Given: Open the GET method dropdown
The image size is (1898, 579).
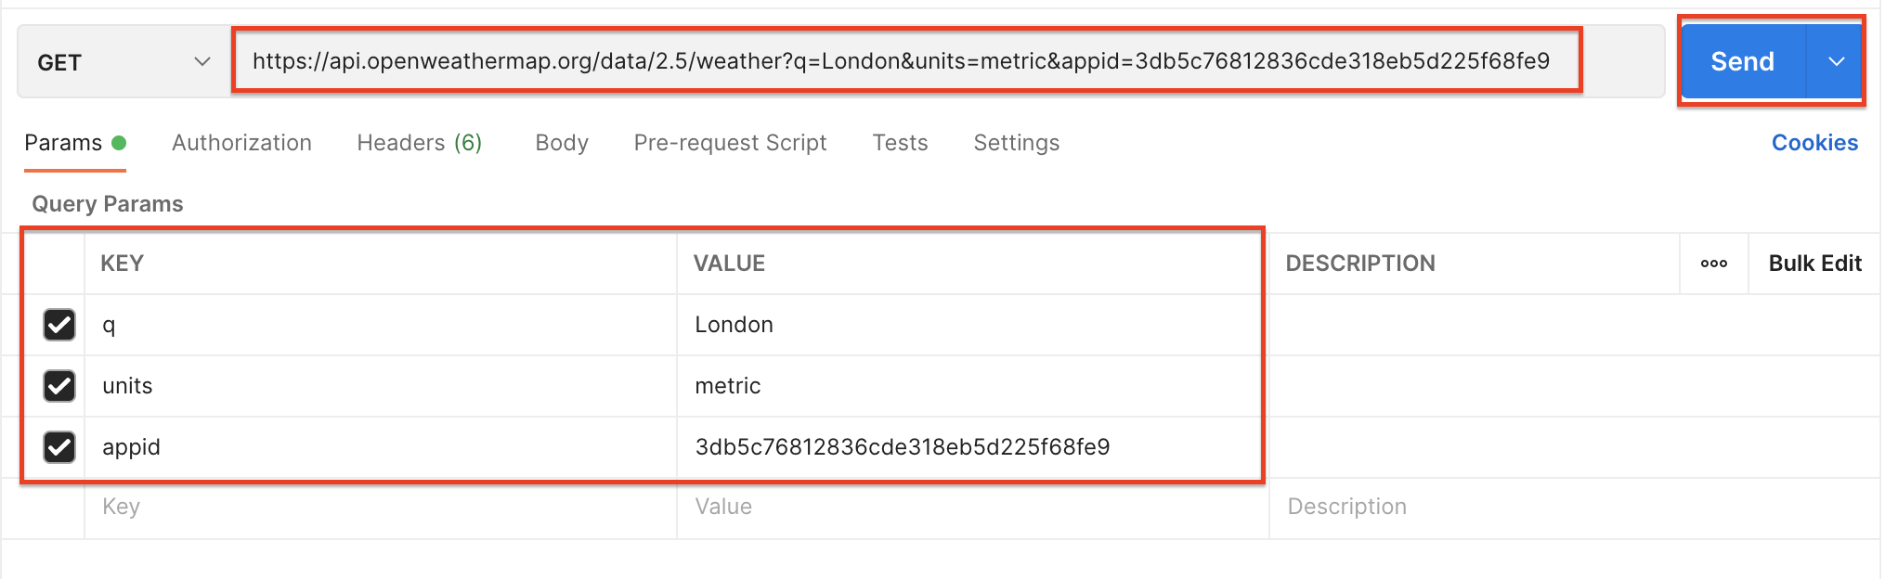Looking at the screenshot, I should tap(123, 62).
